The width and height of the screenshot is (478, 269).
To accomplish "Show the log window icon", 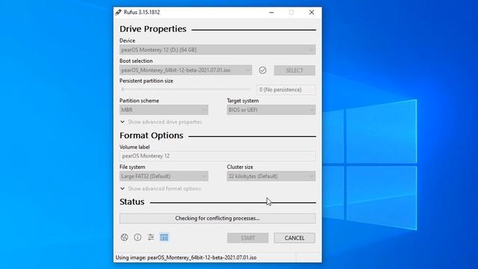I will coord(164,238).
